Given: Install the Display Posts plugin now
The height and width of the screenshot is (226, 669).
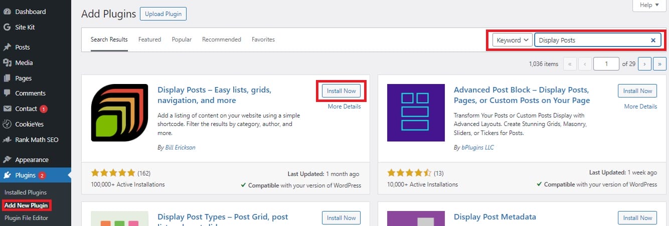Looking at the screenshot, I should point(341,90).
